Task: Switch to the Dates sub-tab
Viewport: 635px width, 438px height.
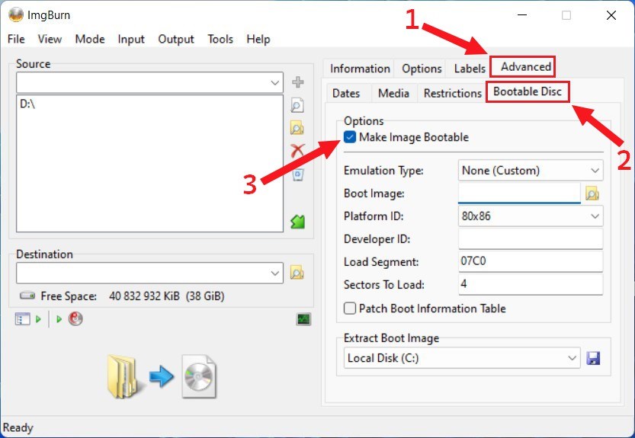Action: tap(346, 93)
